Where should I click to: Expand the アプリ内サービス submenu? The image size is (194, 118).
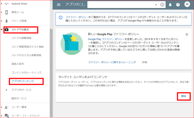tap(6, 90)
